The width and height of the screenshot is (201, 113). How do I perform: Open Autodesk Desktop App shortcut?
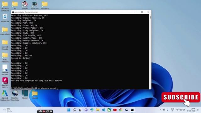[5, 95]
